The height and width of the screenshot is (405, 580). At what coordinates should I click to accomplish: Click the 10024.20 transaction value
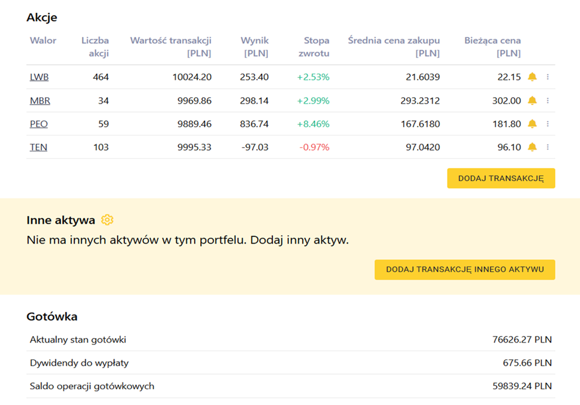[x=192, y=77]
